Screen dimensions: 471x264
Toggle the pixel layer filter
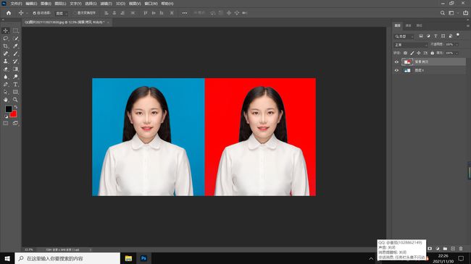[x=421, y=36]
